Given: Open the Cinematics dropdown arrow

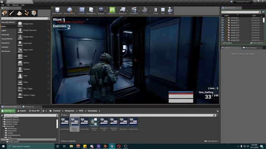Looking at the screenshot, I should coord(139,11).
